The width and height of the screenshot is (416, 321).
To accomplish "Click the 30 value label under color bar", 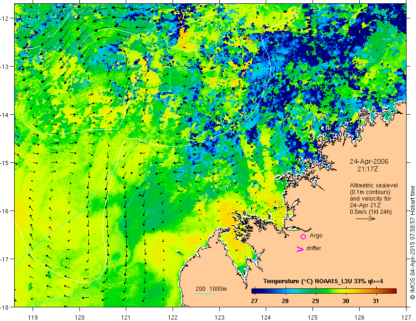I will pos(346,301).
